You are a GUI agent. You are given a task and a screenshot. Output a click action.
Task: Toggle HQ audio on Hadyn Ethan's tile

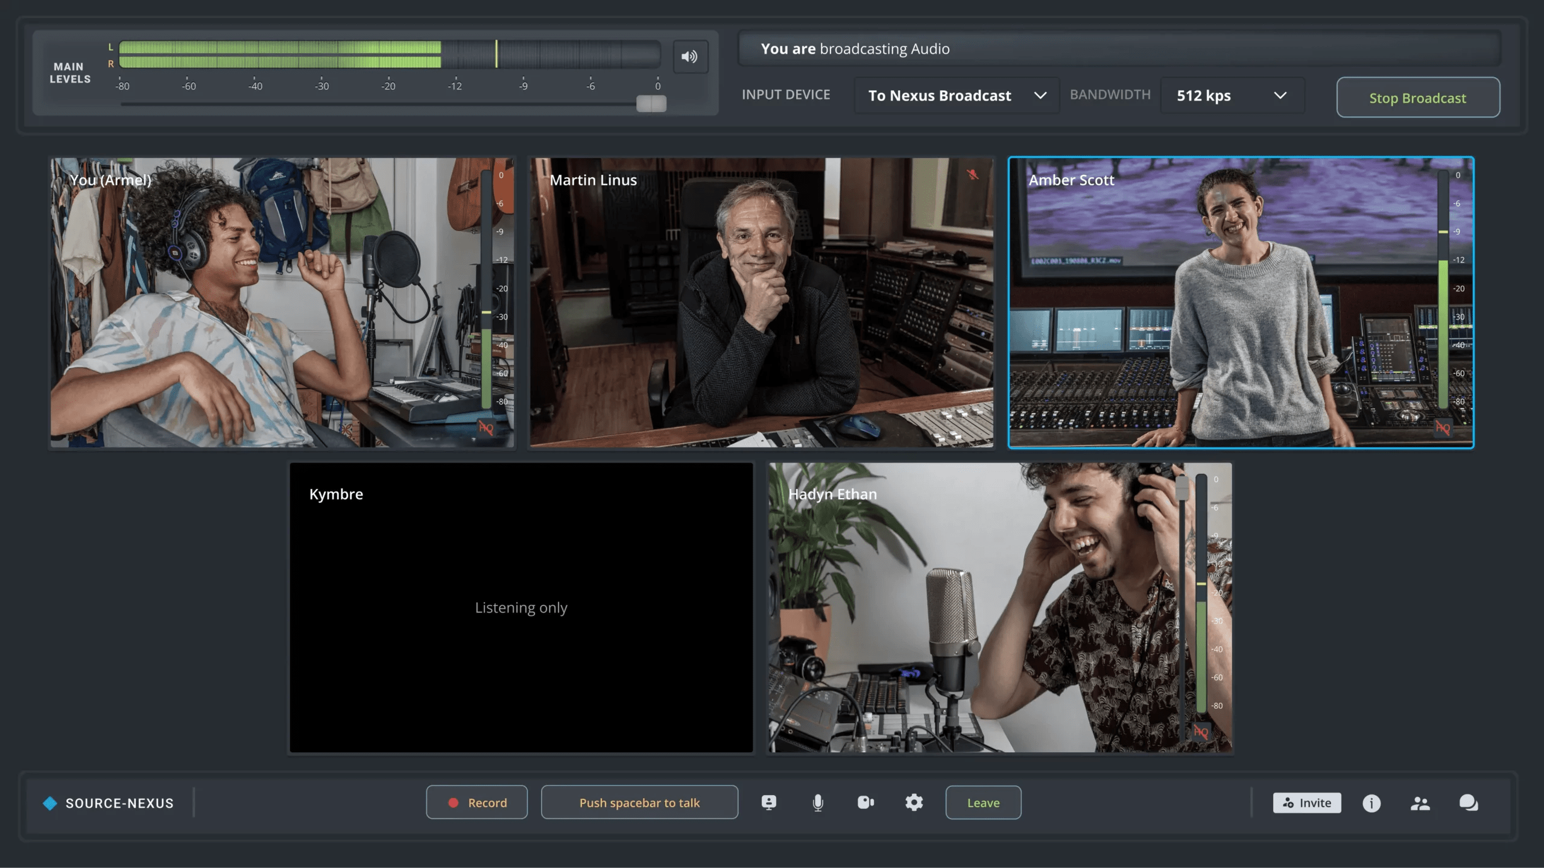pos(1201,732)
